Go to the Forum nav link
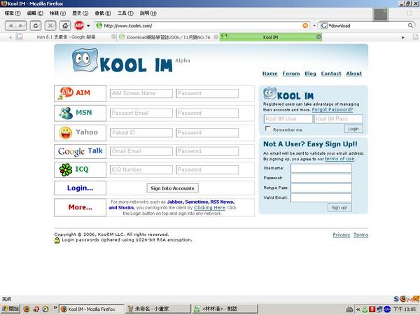 (x=291, y=73)
